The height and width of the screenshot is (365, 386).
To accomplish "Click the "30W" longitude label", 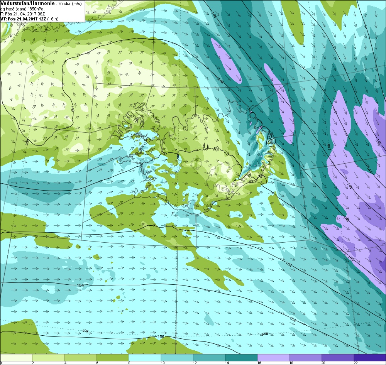I will [27, 142].
